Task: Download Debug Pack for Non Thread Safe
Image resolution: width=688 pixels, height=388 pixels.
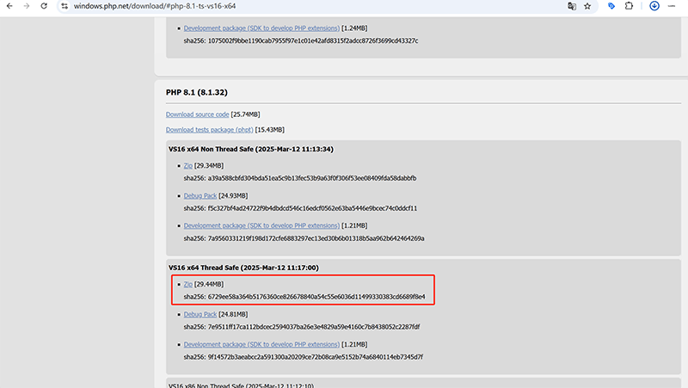Action: coord(200,196)
